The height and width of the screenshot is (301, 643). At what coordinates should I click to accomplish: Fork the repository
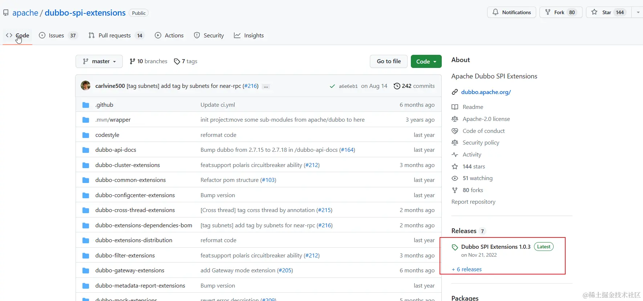561,12
